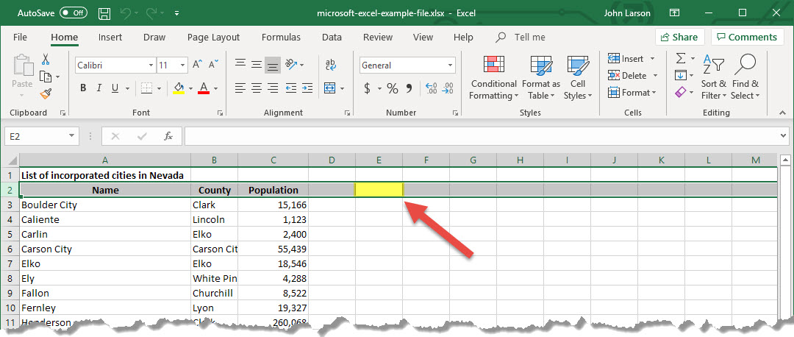This screenshot has width=794, height=337.
Task: Switch to the Insert ribbon tab
Action: pos(110,38)
